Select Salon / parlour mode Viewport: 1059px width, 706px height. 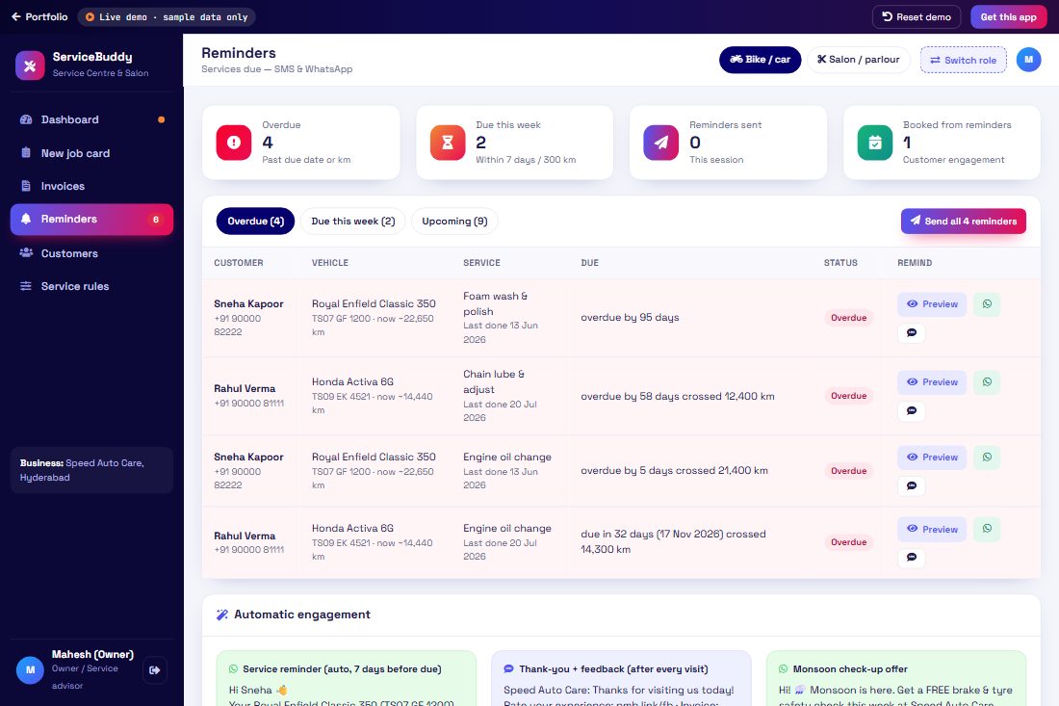[x=859, y=60]
